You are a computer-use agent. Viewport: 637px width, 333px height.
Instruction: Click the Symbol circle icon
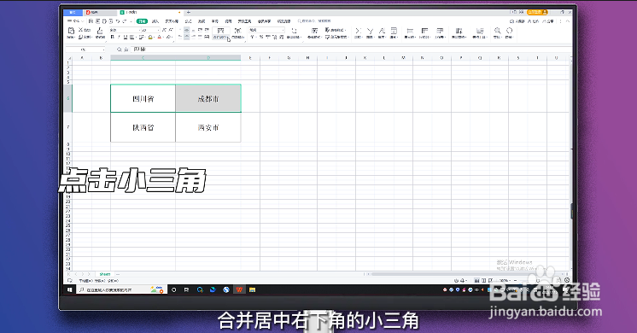pos(509,31)
